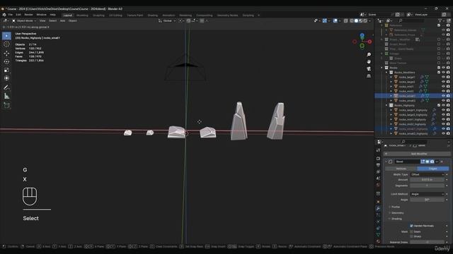Toggle Rocks_Highpoly collection exclude checkbox

point(439,105)
